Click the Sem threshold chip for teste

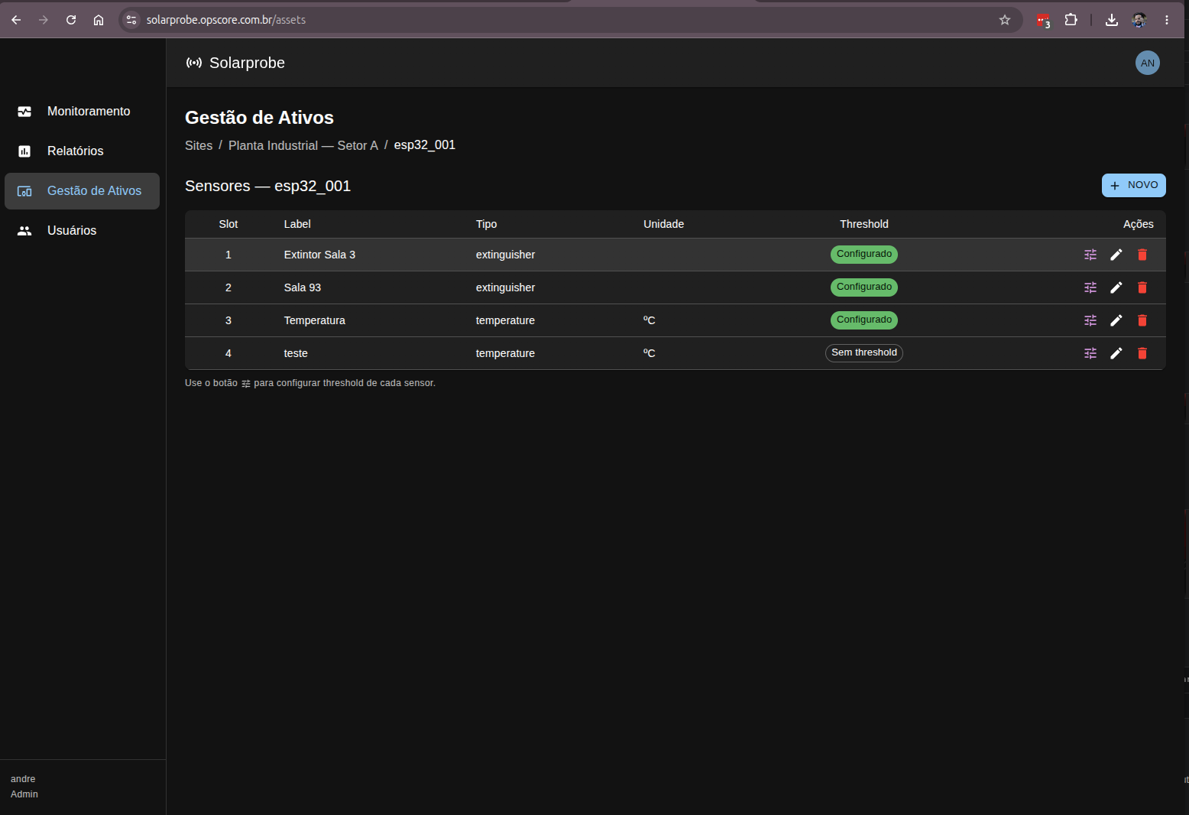pos(864,352)
